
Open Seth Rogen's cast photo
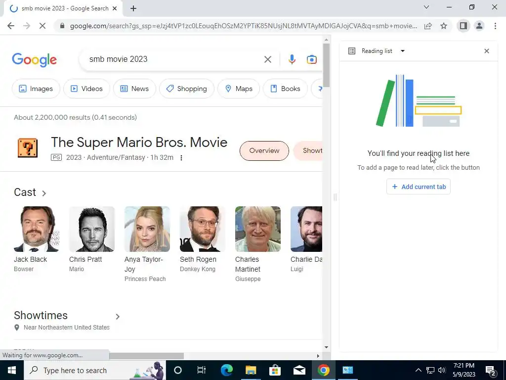coord(202,229)
